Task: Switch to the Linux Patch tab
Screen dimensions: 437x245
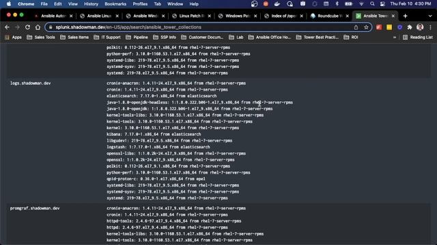Action: coord(191,16)
